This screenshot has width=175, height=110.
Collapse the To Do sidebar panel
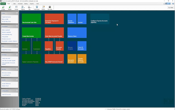coord(17,13)
